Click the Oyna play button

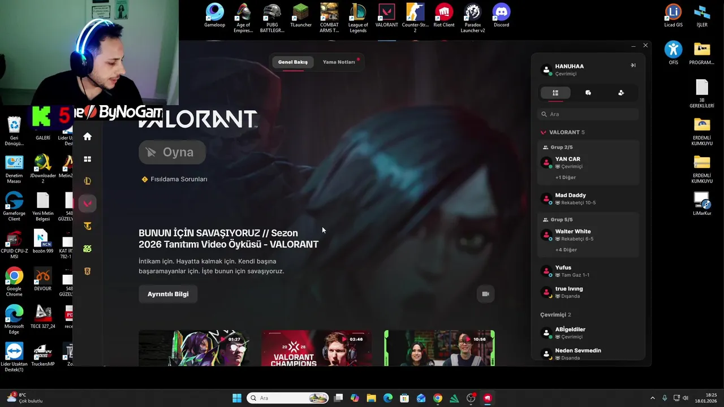pyautogui.click(x=172, y=152)
